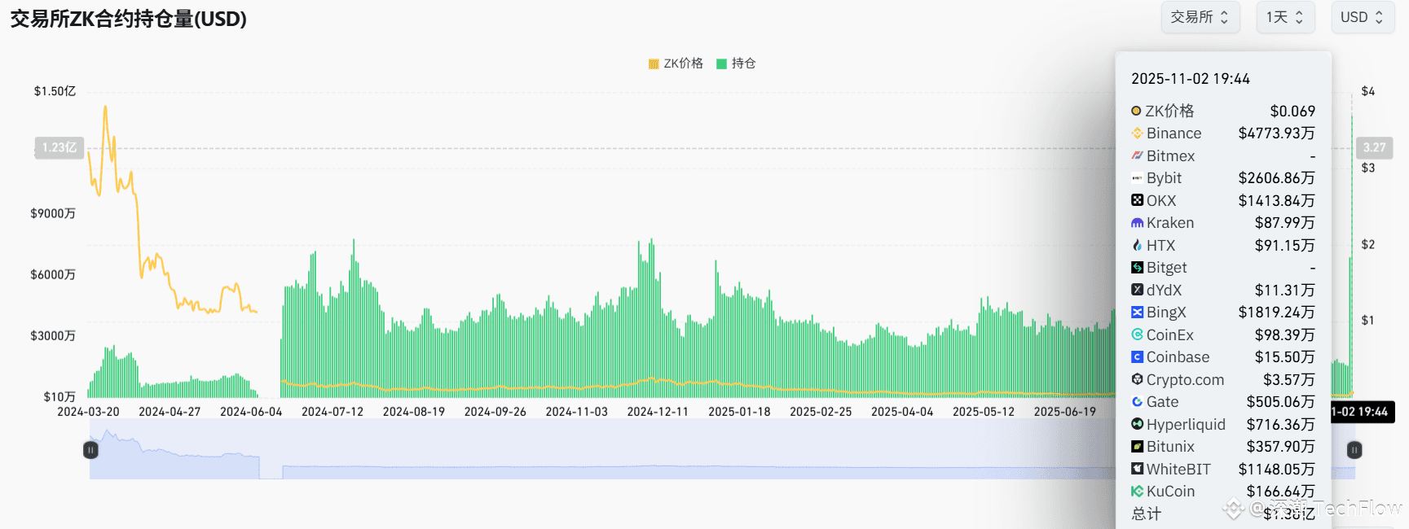
Task: Click the Crypto.com row in tooltip
Action: [x=1222, y=380]
